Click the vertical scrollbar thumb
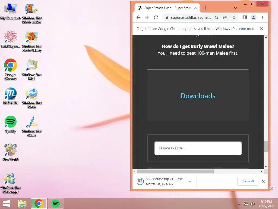Viewport: 278px width, 209px height. (266, 146)
